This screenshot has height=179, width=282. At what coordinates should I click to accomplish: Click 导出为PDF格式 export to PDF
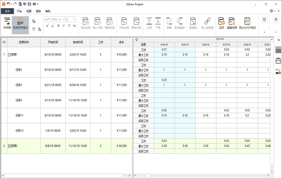(x=247, y=23)
